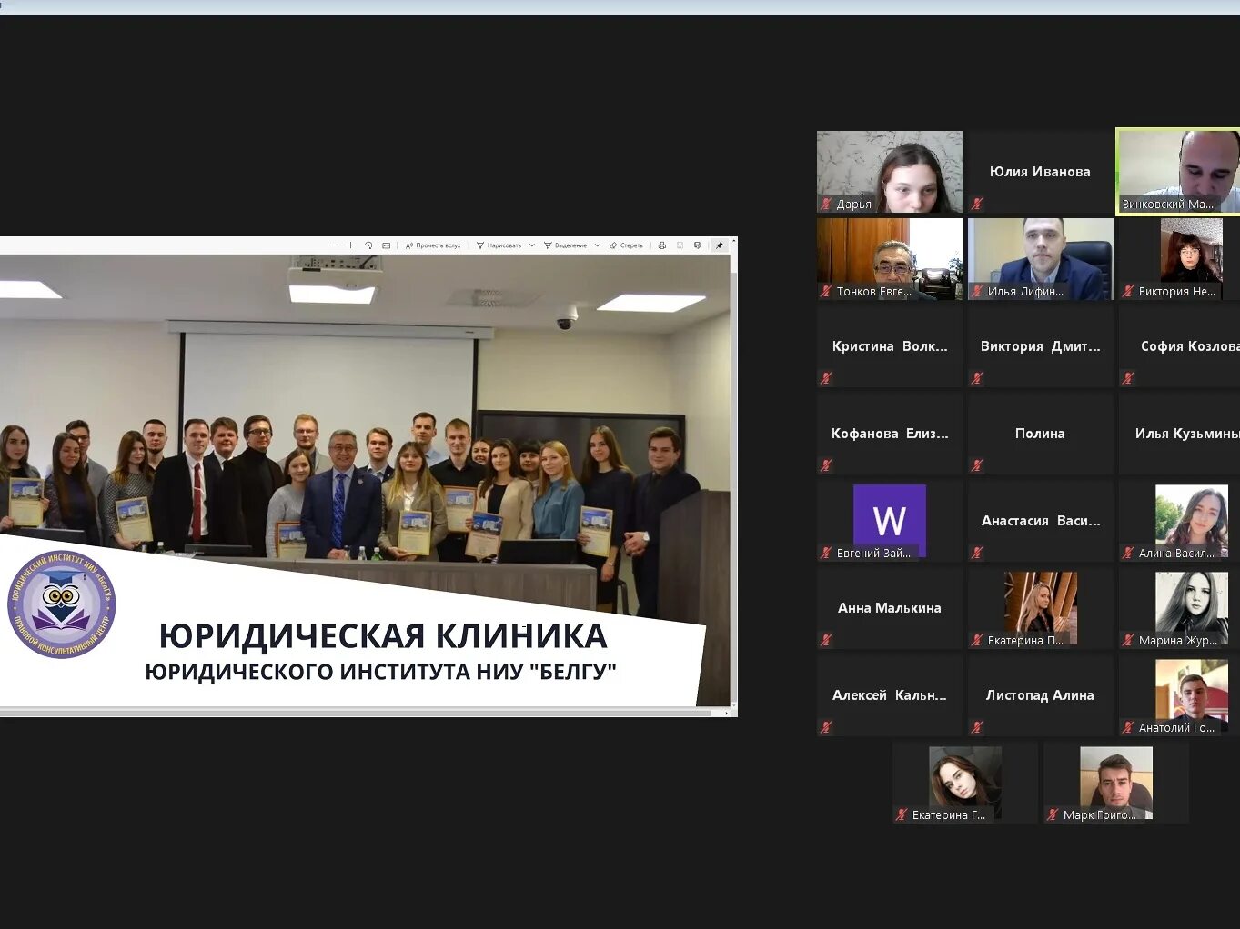Click muted mic icon on Юлия Иванова's tile
The height and width of the screenshot is (929, 1240).
click(x=977, y=204)
